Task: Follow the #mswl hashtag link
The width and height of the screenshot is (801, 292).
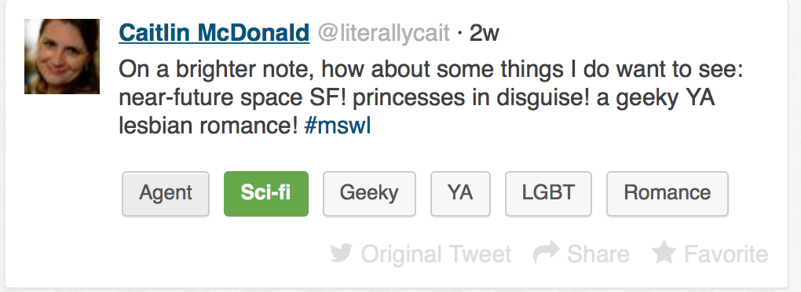Action: [337, 126]
